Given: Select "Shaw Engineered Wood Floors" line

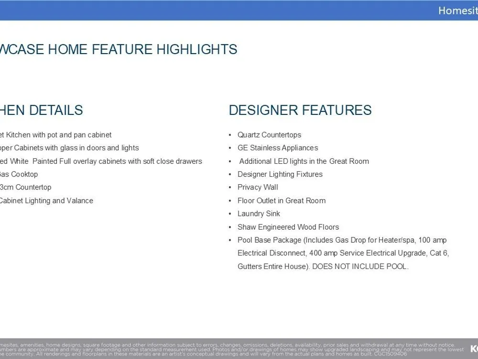Looking at the screenshot, I should tap(288, 227).
